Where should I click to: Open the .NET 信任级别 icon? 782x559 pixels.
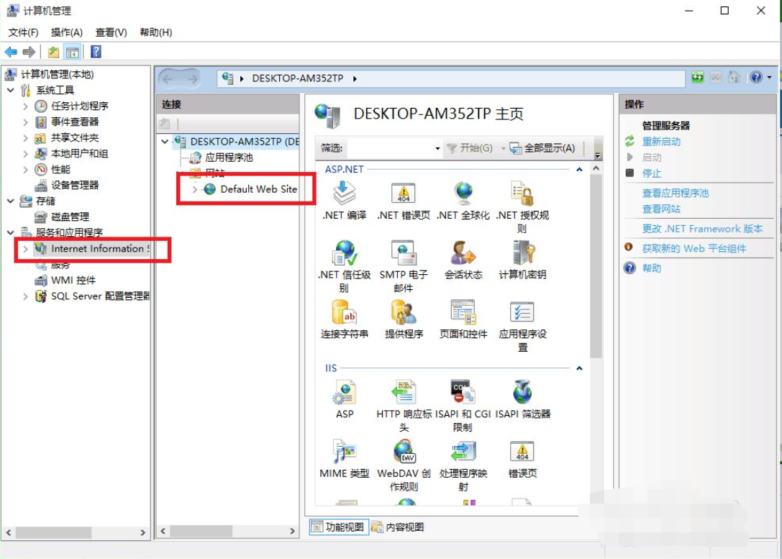pos(344,253)
